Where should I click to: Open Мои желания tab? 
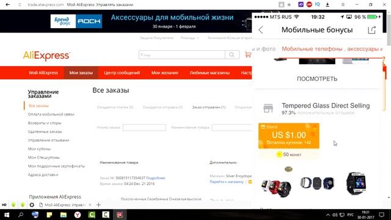(164, 73)
